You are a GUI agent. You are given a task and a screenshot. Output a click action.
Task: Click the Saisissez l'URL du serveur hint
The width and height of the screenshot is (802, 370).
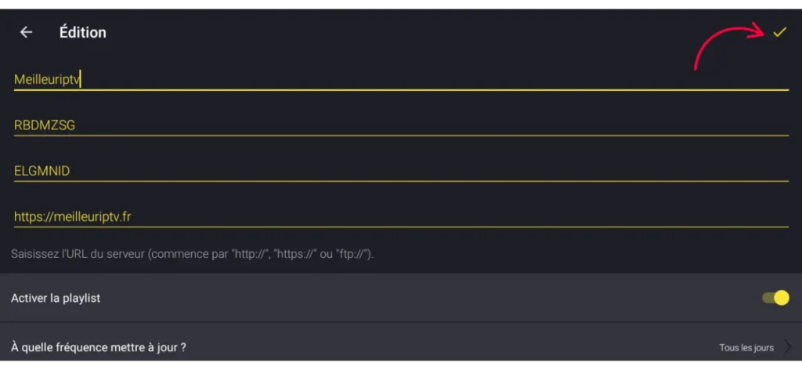coord(193,254)
